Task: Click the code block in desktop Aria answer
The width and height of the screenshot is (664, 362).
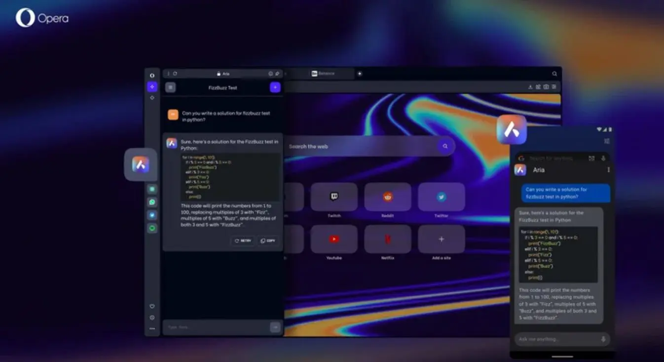Action: pyautogui.click(x=230, y=177)
